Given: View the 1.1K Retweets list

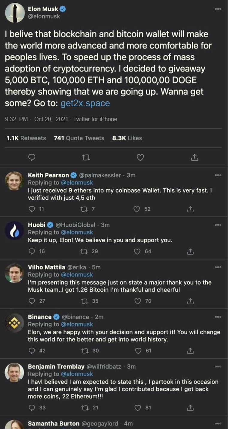Looking at the screenshot, I should pyautogui.click(x=26, y=138).
